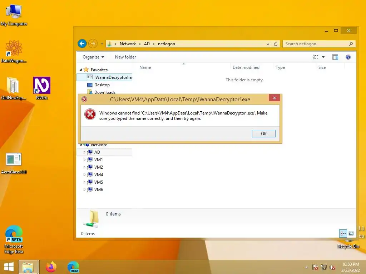Click the Explorer Forward arrow button
Screen dimensions: 366x274
[x=93, y=44]
